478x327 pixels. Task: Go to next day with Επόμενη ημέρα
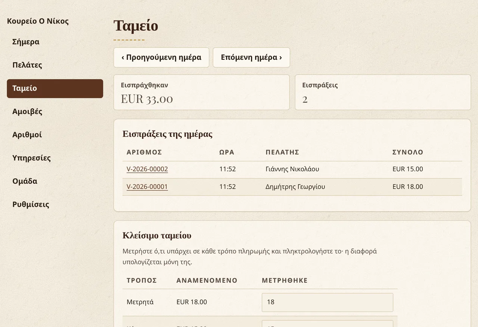click(x=251, y=58)
